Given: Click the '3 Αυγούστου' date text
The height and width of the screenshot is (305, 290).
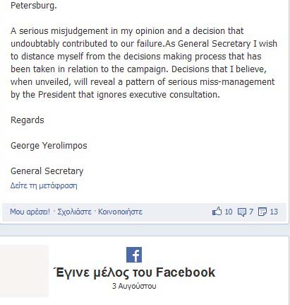Looking at the screenshot, I should pyautogui.click(x=134, y=286).
